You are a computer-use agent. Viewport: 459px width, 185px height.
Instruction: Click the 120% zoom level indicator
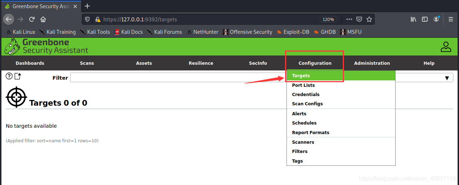click(328, 19)
